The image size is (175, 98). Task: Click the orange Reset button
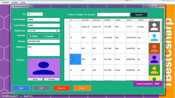click(x=82, y=88)
